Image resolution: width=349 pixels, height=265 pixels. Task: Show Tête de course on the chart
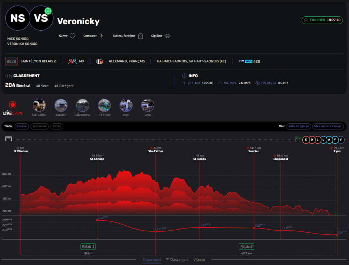coord(299,126)
